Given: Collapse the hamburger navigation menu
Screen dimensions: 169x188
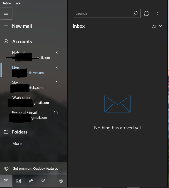Looking at the screenshot, I should [6, 13].
